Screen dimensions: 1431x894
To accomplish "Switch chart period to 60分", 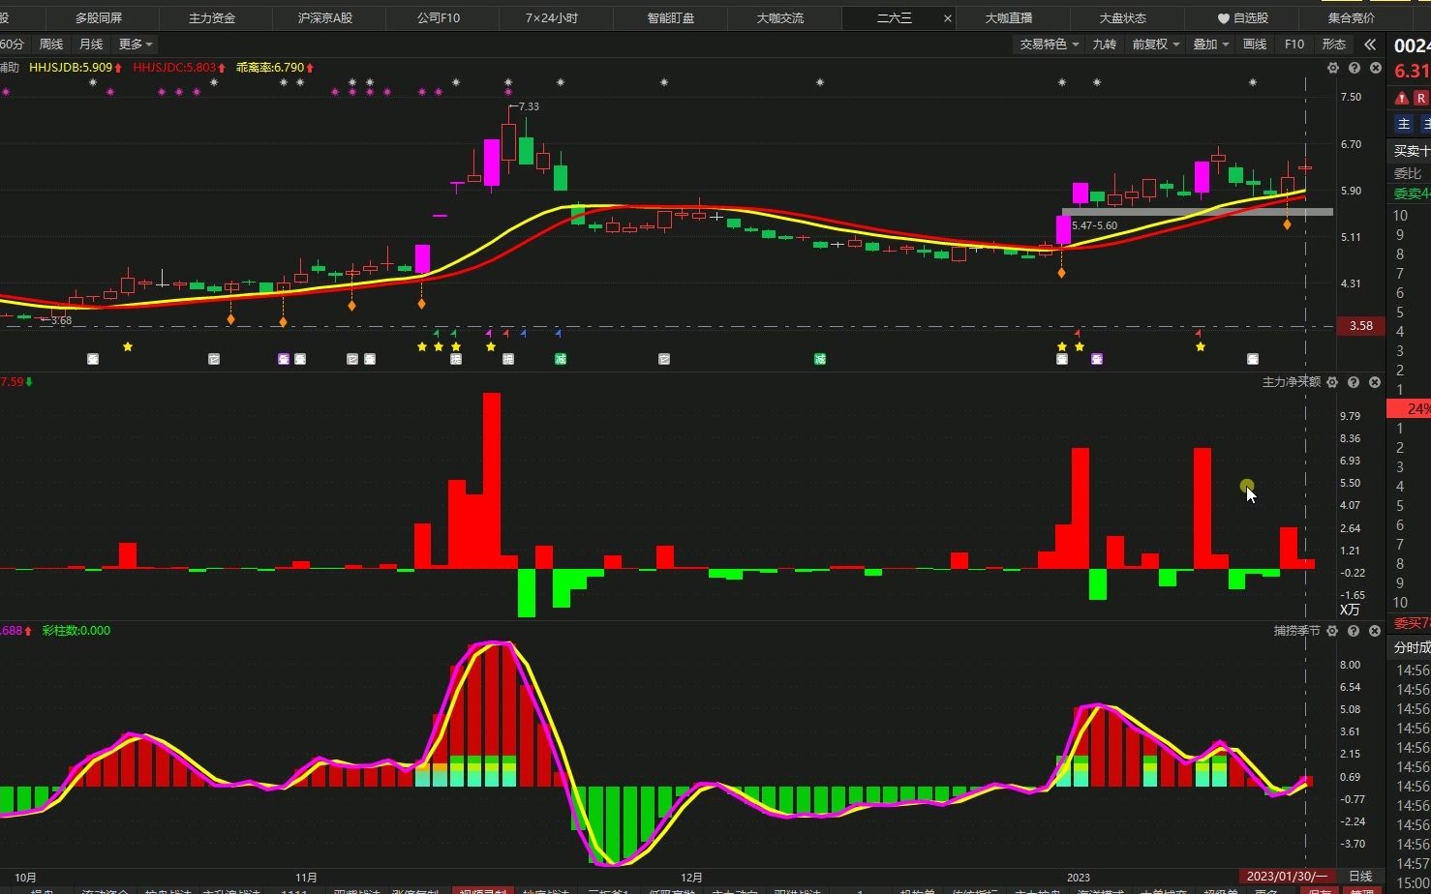I will (x=13, y=45).
